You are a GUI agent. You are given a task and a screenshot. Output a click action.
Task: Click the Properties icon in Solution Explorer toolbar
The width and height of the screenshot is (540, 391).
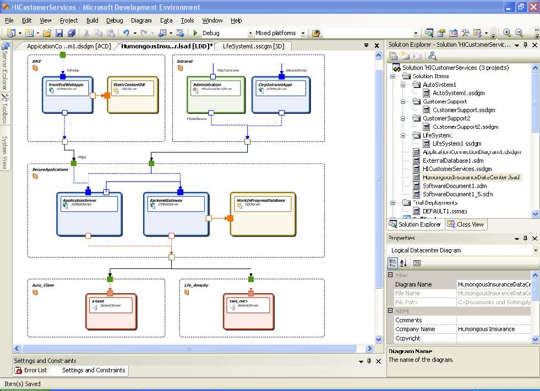[393, 56]
